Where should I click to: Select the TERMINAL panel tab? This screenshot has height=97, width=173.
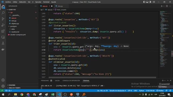coord(86,81)
